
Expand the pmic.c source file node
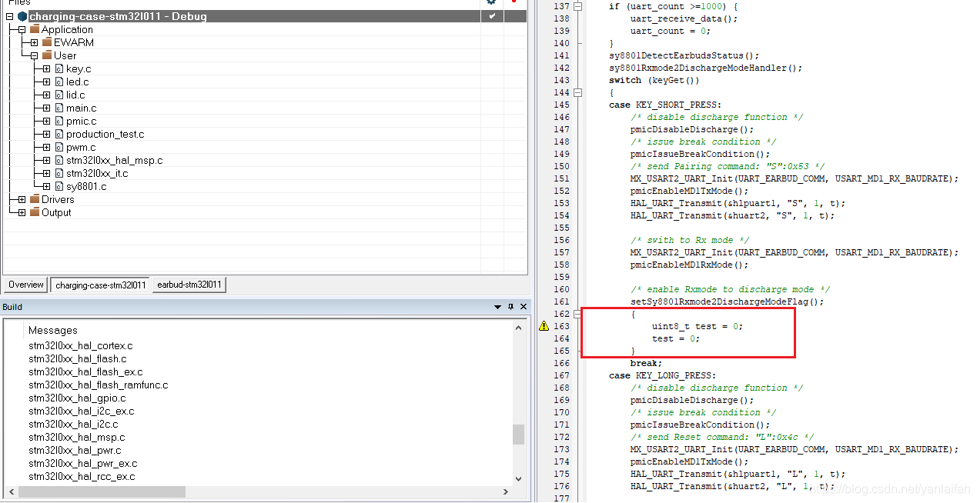point(45,121)
